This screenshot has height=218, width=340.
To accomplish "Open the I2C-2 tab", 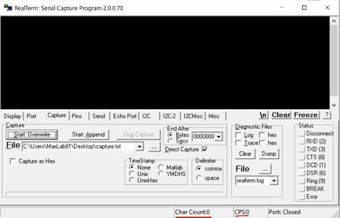I will click(x=169, y=116).
